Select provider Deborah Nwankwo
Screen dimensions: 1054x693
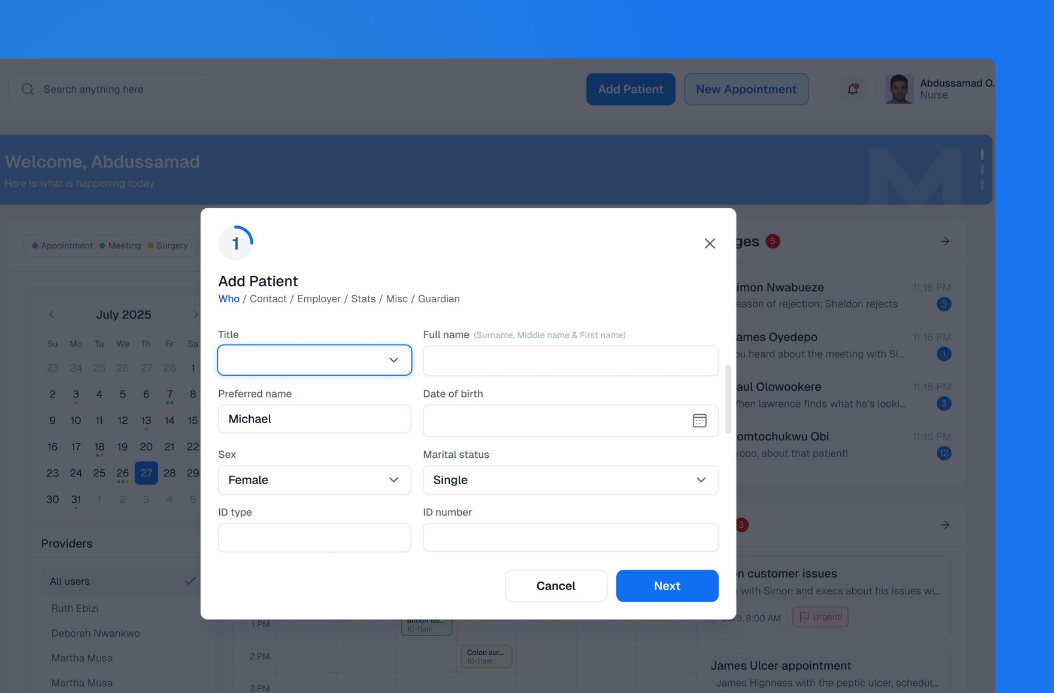click(96, 633)
